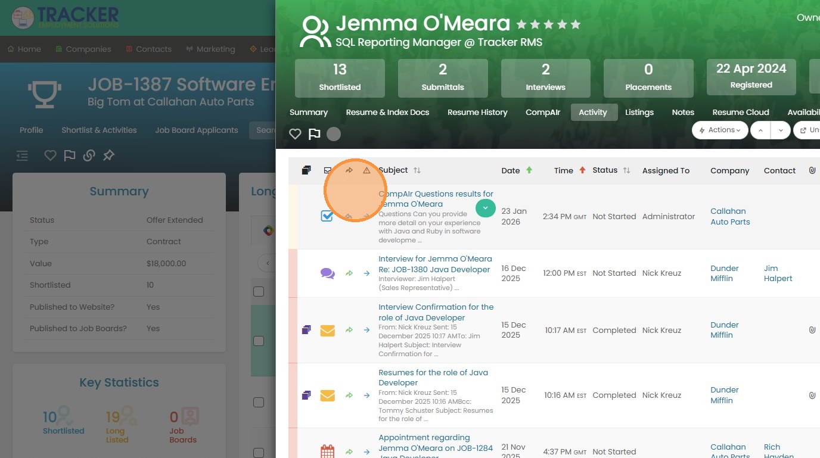Click the Tracker Employment Solutions logo
The height and width of the screenshot is (458, 820).
(x=65, y=17)
